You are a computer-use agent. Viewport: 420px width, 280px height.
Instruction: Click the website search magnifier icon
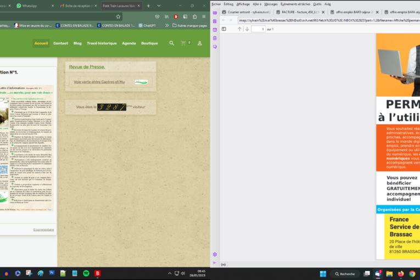172,43
